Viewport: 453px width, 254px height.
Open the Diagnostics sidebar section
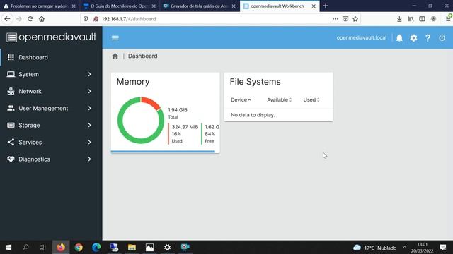point(51,159)
